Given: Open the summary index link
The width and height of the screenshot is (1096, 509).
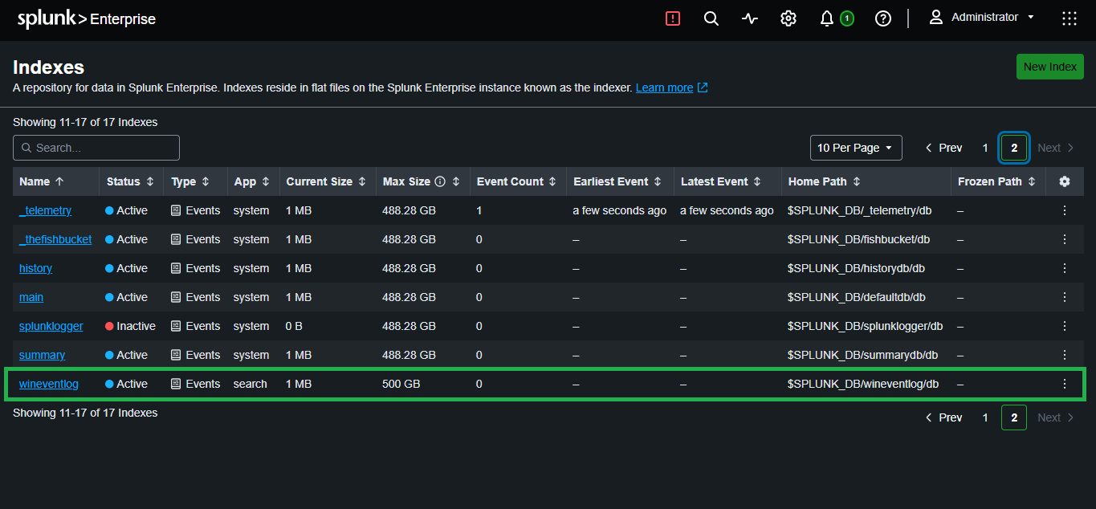Looking at the screenshot, I should 43,355.
